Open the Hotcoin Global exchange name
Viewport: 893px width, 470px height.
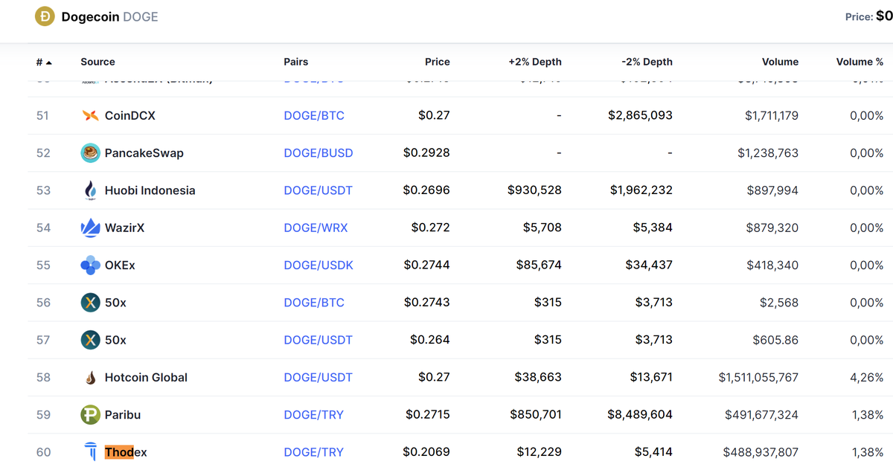(x=146, y=377)
